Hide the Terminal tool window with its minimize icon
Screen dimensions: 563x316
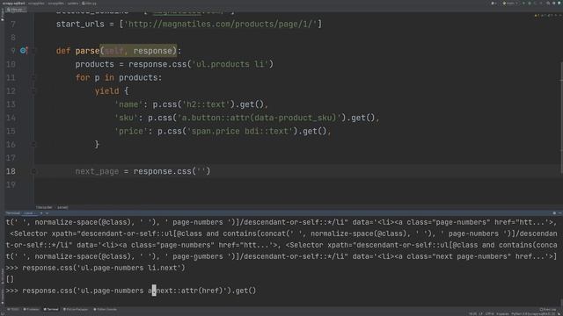559,213
